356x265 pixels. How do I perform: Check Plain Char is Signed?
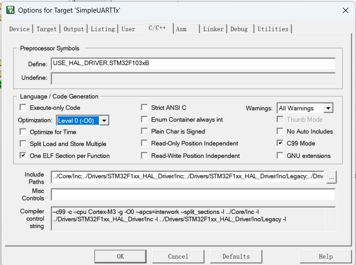point(144,131)
